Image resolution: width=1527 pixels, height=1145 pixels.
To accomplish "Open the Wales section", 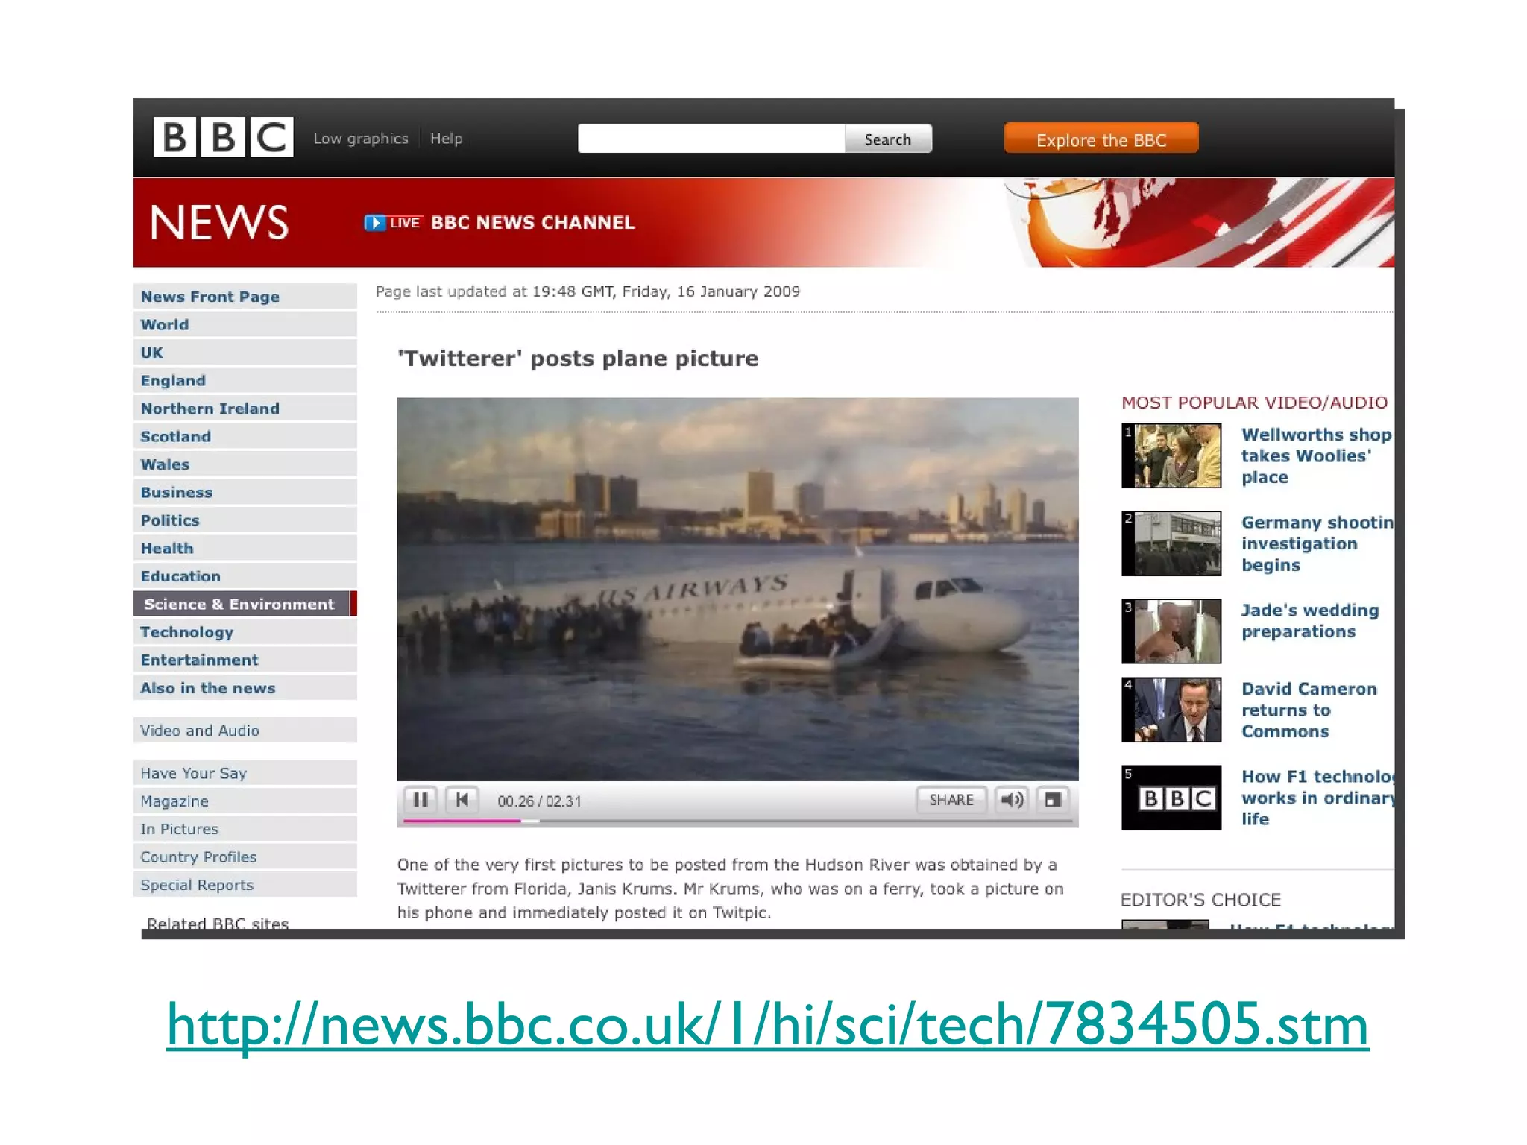I will (245, 464).
